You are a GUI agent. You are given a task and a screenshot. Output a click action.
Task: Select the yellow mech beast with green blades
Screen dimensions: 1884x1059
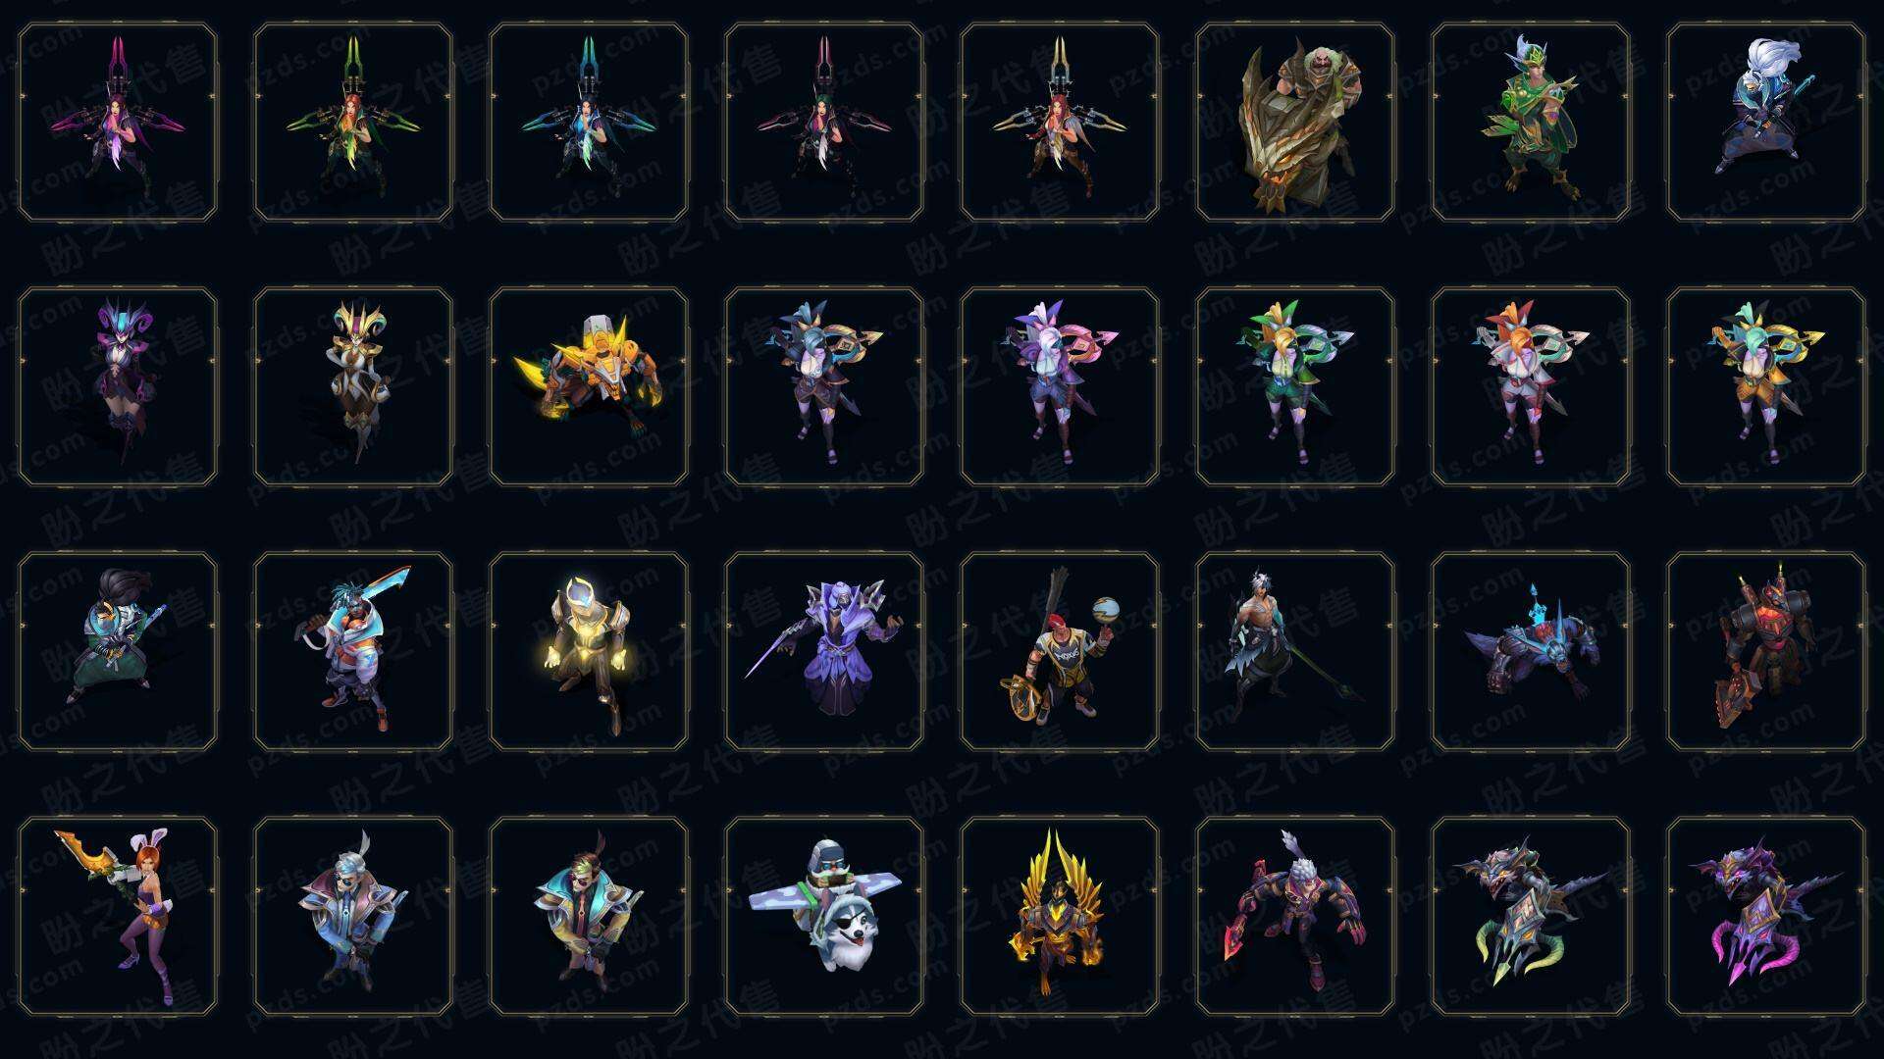click(x=589, y=386)
